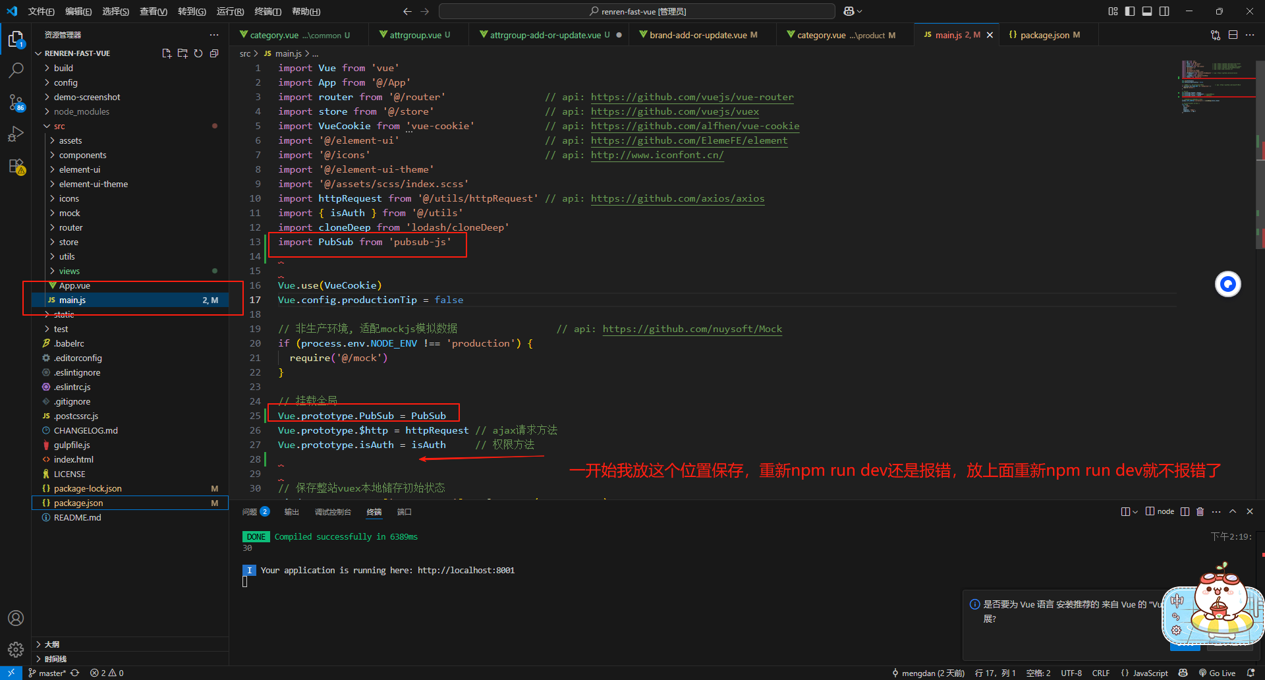
Task: Open the Extensions view
Action: (16, 166)
